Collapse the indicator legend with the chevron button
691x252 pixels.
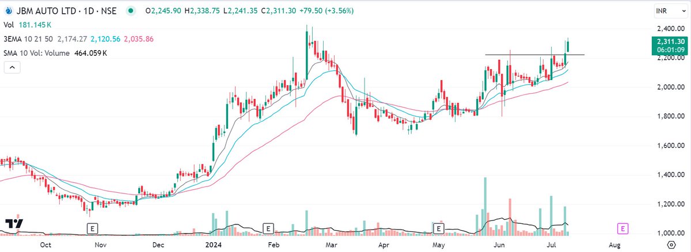pos(12,68)
